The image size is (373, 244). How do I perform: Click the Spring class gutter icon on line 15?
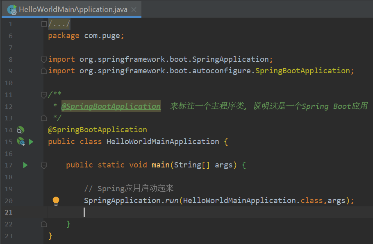click(21, 142)
